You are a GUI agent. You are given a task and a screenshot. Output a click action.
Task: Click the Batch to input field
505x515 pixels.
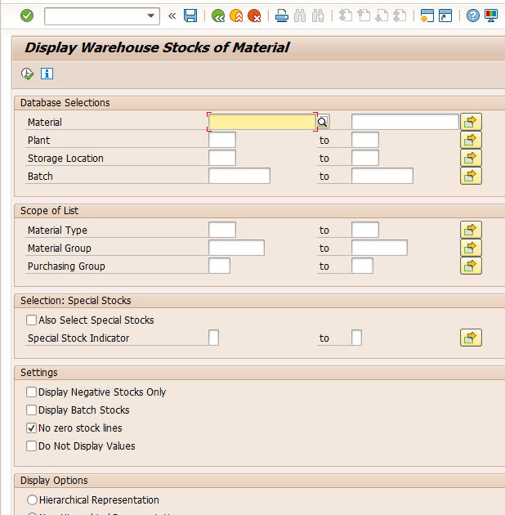382,176
